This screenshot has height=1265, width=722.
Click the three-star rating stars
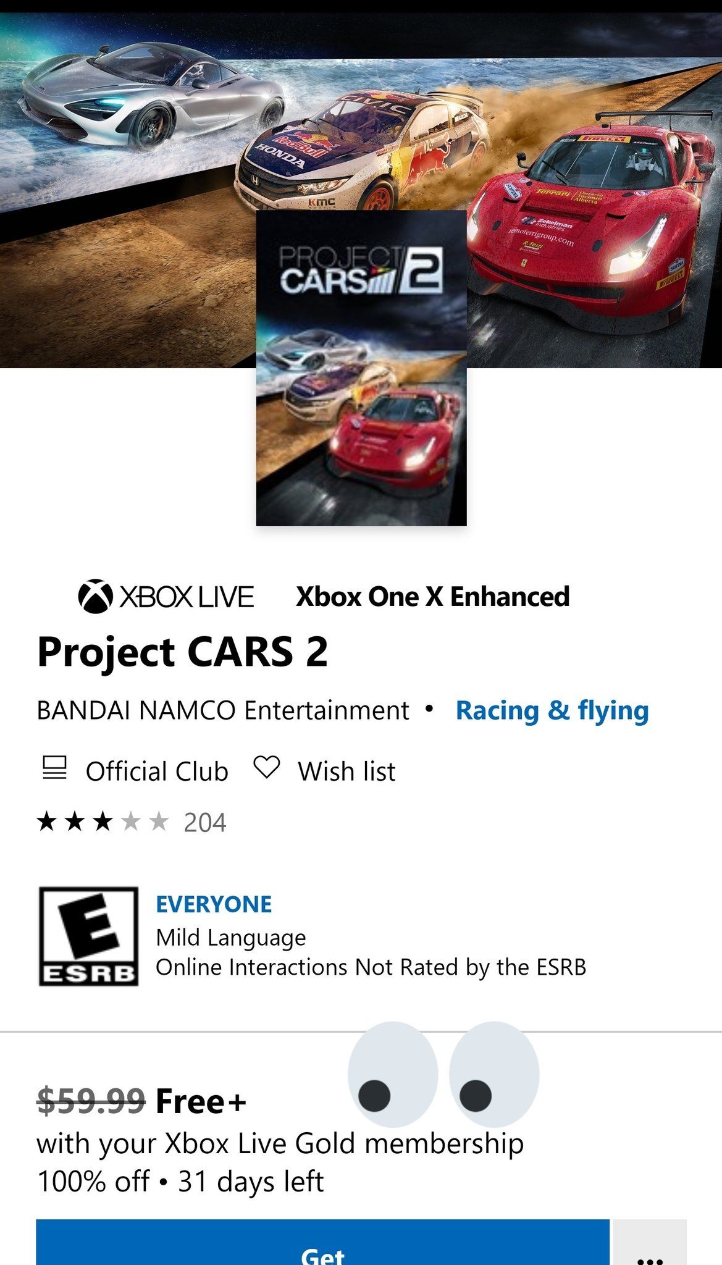click(103, 822)
